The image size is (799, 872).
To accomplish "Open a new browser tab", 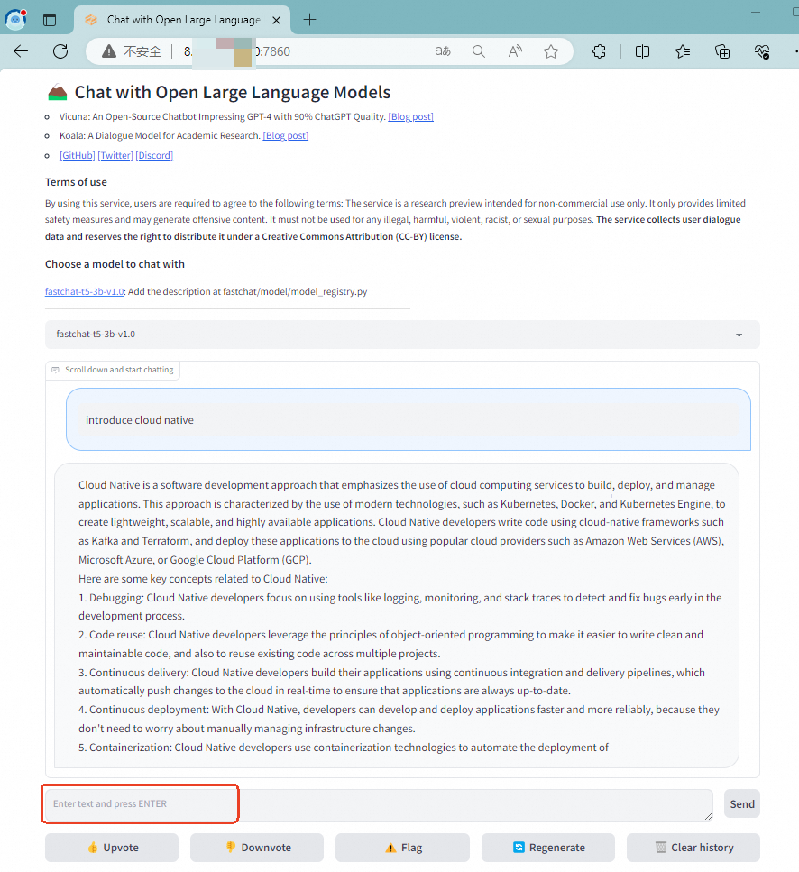I will pos(309,20).
